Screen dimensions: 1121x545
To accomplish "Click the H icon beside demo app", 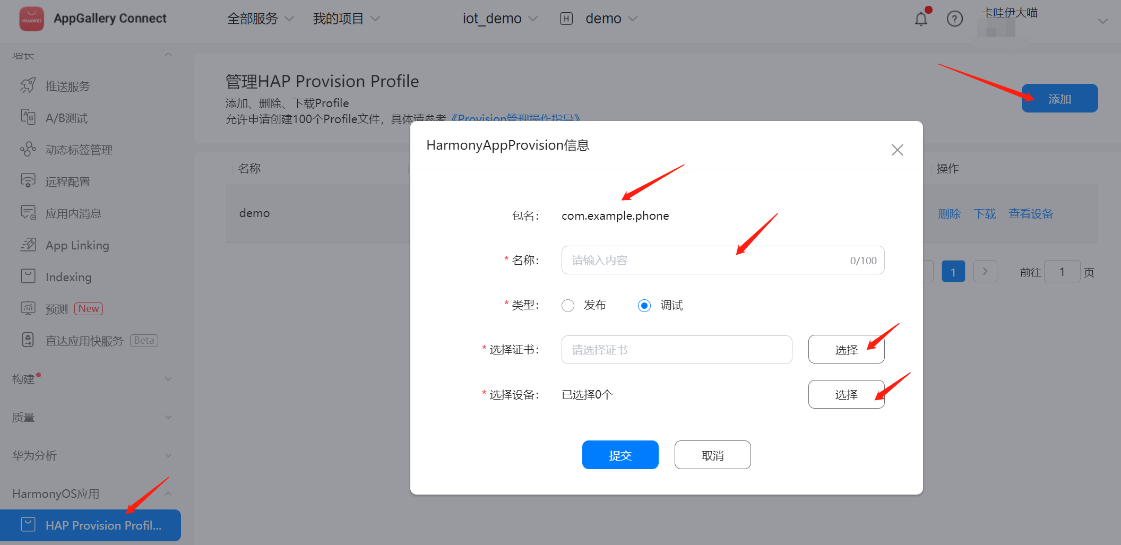I will tap(566, 19).
